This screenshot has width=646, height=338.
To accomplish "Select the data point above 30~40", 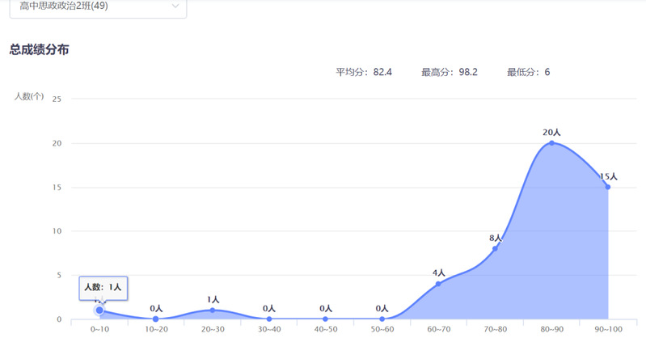I will tap(269, 319).
